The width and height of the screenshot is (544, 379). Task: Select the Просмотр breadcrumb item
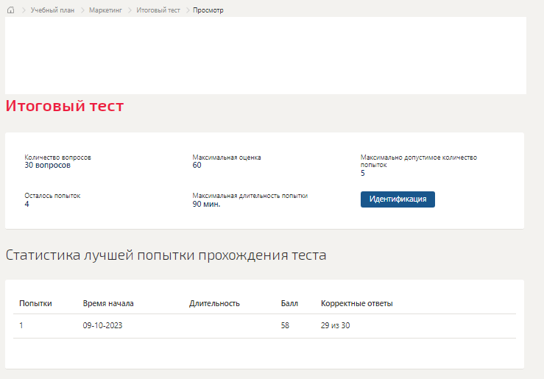208,10
